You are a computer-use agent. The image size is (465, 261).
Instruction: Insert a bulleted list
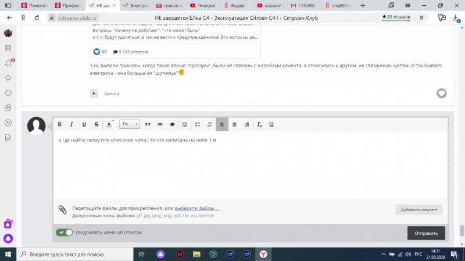pos(198,124)
